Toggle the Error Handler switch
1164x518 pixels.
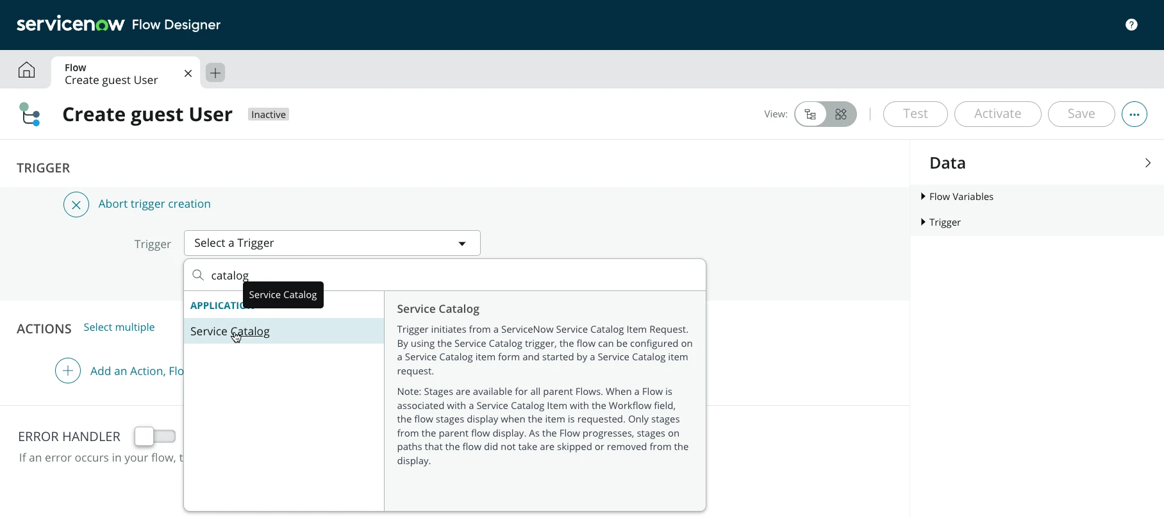pyautogui.click(x=154, y=437)
